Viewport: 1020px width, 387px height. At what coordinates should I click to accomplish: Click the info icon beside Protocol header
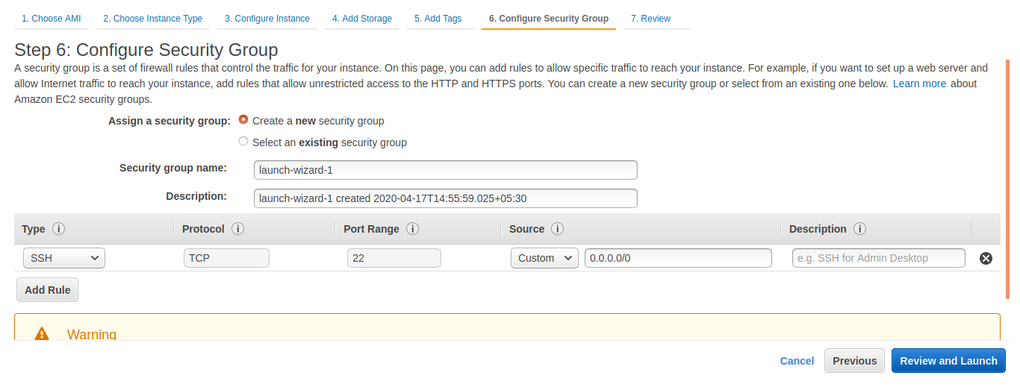[238, 229]
